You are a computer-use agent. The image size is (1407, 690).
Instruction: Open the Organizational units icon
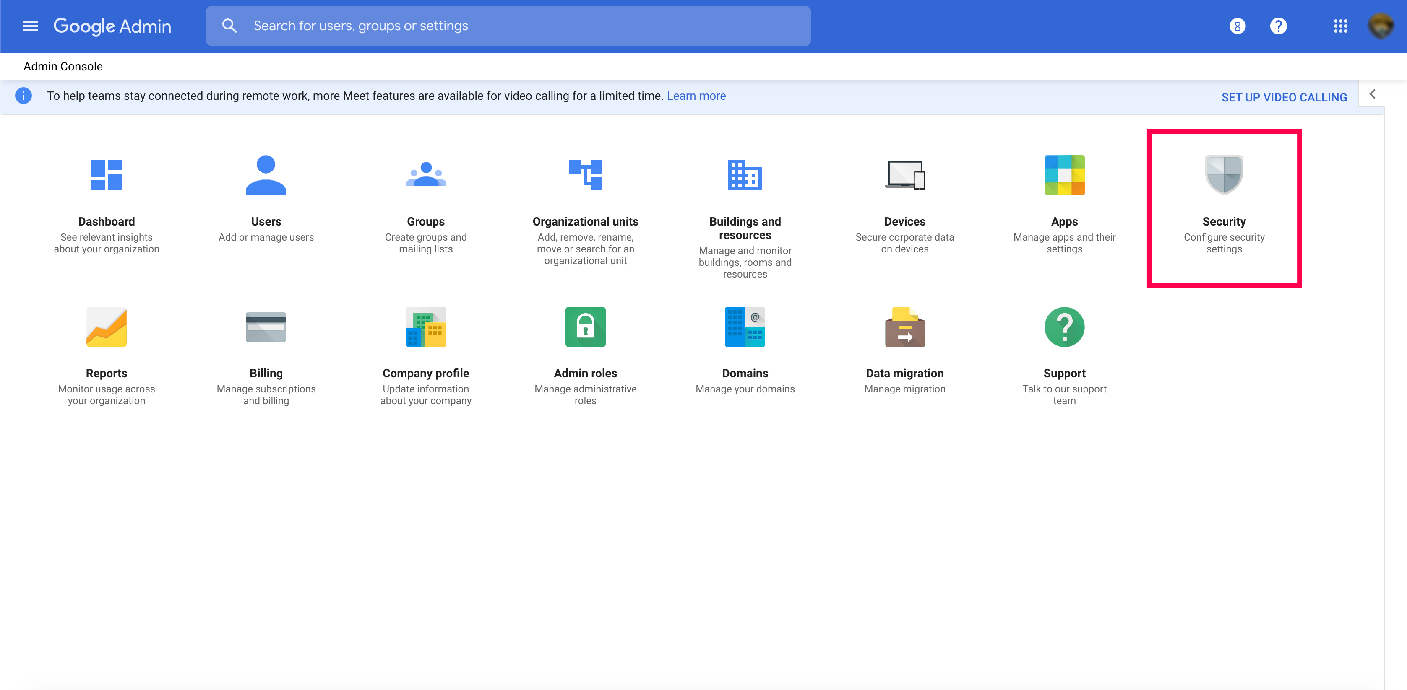click(x=585, y=175)
